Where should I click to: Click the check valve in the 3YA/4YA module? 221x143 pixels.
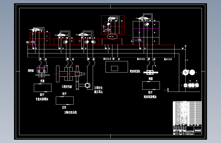[x=66, y=42]
